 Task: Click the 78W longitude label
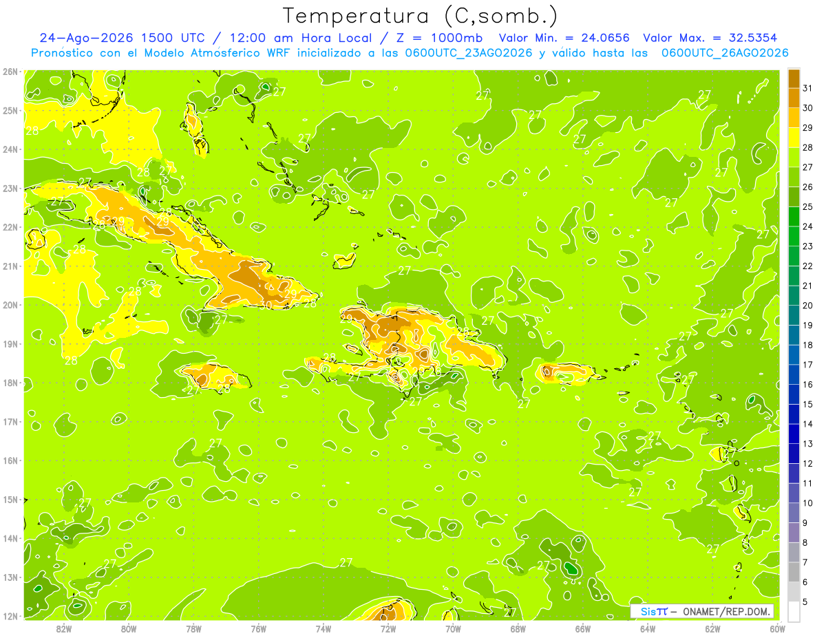click(193, 628)
